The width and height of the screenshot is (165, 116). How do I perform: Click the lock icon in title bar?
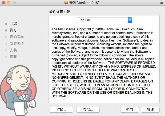pos(162,2)
